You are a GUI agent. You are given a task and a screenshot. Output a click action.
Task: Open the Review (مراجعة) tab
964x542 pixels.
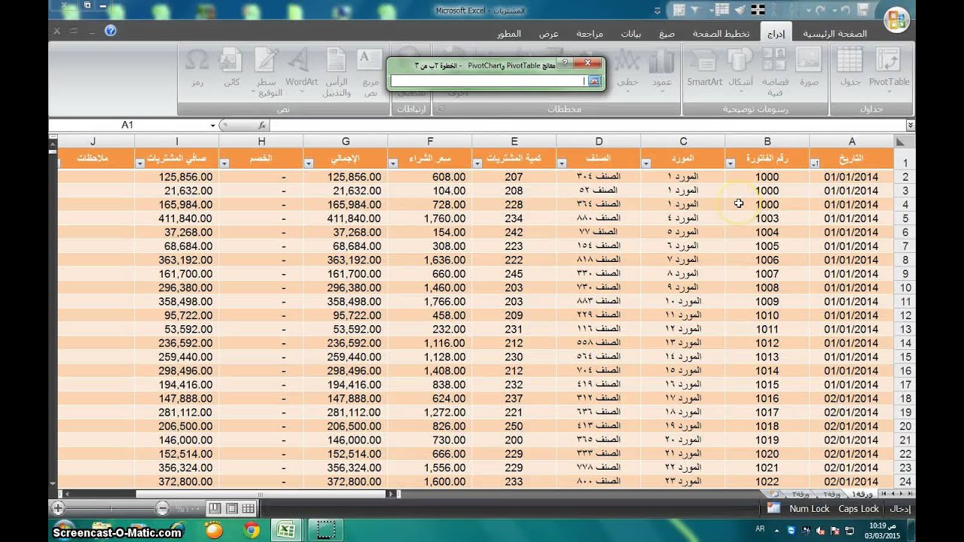pyautogui.click(x=589, y=34)
